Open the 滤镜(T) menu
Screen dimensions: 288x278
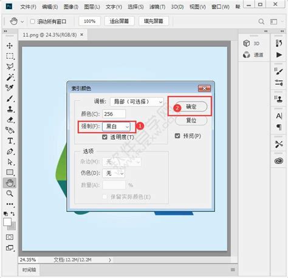(x=157, y=7)
